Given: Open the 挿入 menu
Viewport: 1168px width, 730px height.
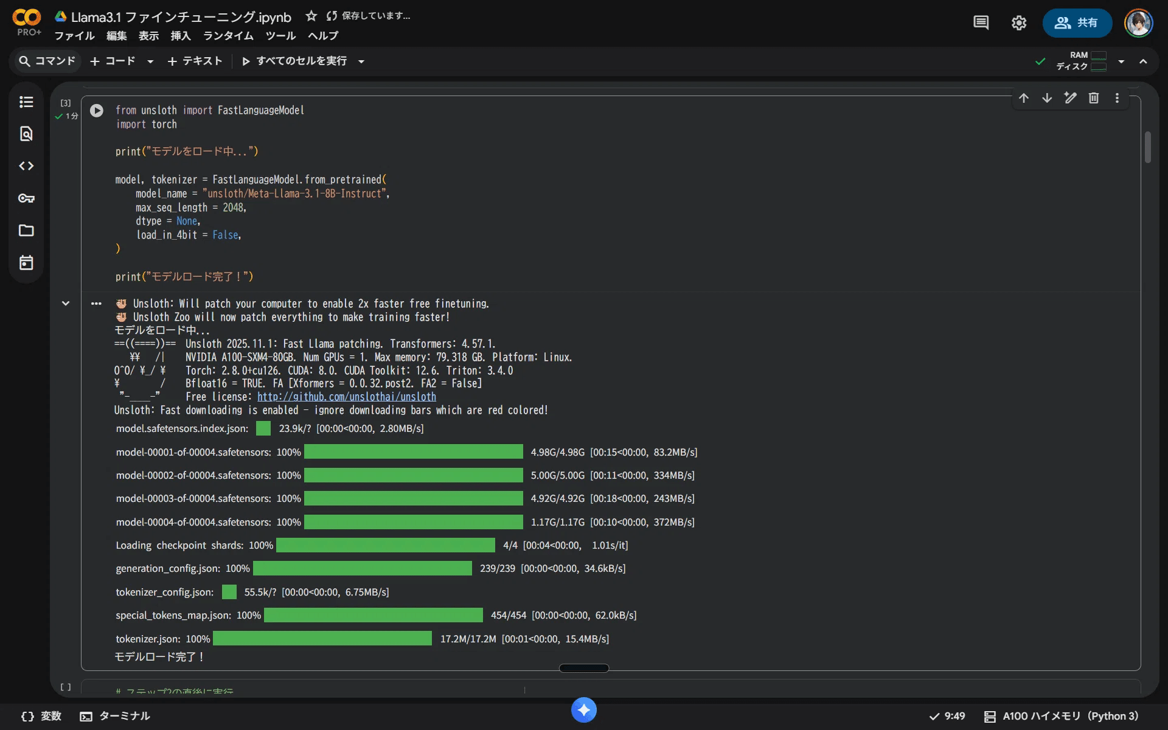Looking at the screenshot, I should (181, 36).
